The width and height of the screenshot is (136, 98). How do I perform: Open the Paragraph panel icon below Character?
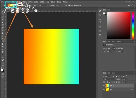pyautogui.click(x=100, y=22)
